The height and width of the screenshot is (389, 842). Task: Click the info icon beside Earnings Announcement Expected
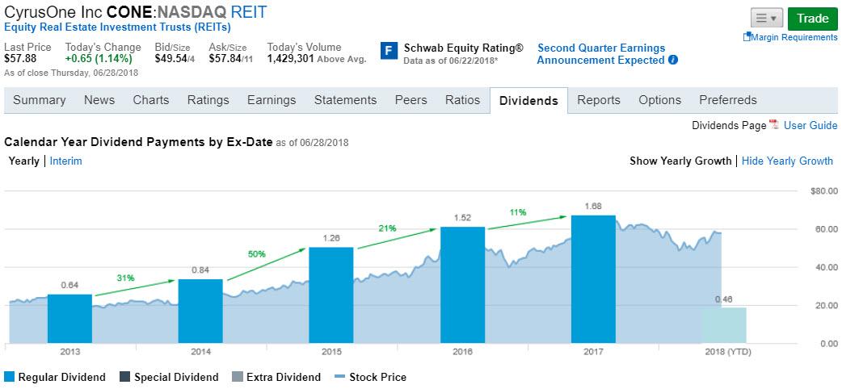point(673,60)
